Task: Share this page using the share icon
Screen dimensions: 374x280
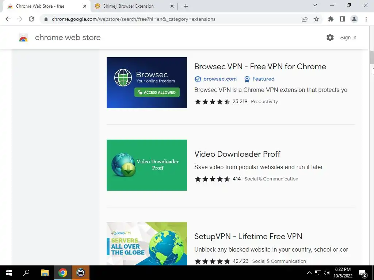Action: [305, 19]
